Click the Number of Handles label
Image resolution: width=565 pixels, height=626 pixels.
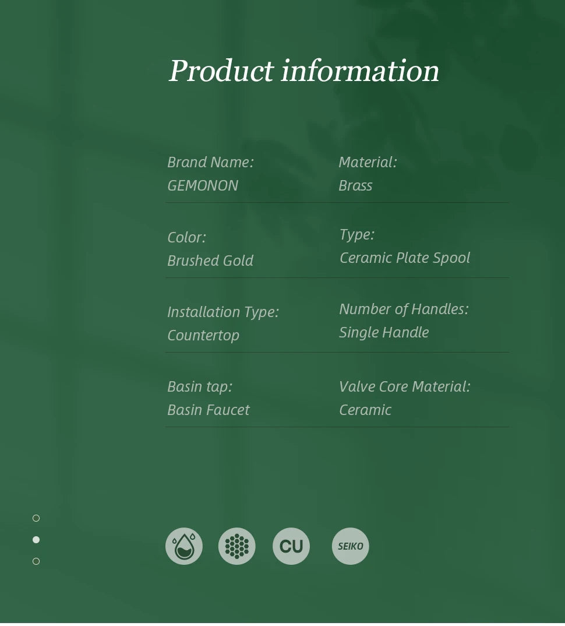pos(404,310)
